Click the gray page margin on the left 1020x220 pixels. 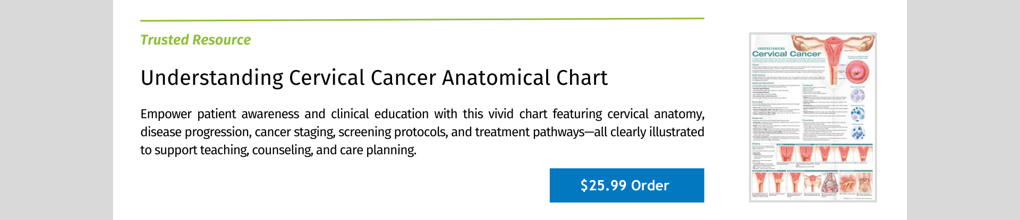pyautogui.click(x=56, y=110)
